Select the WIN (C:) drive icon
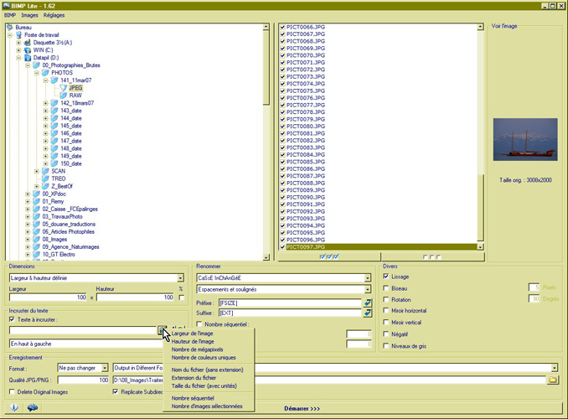Screen dimensions: 568x419 click(x=28, y=49)
